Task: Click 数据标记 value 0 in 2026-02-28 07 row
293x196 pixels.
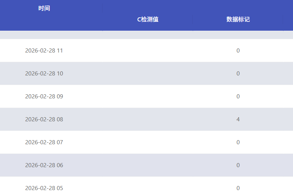Action: point(238,142)
